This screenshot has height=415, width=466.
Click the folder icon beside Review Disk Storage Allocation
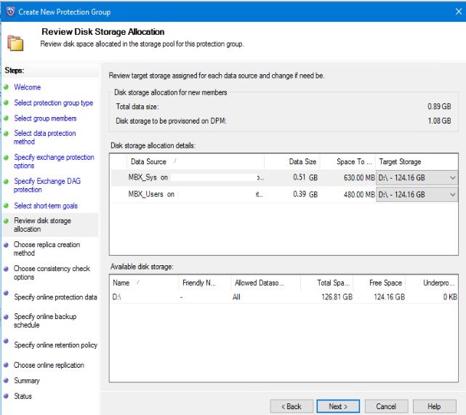point(15,41)
